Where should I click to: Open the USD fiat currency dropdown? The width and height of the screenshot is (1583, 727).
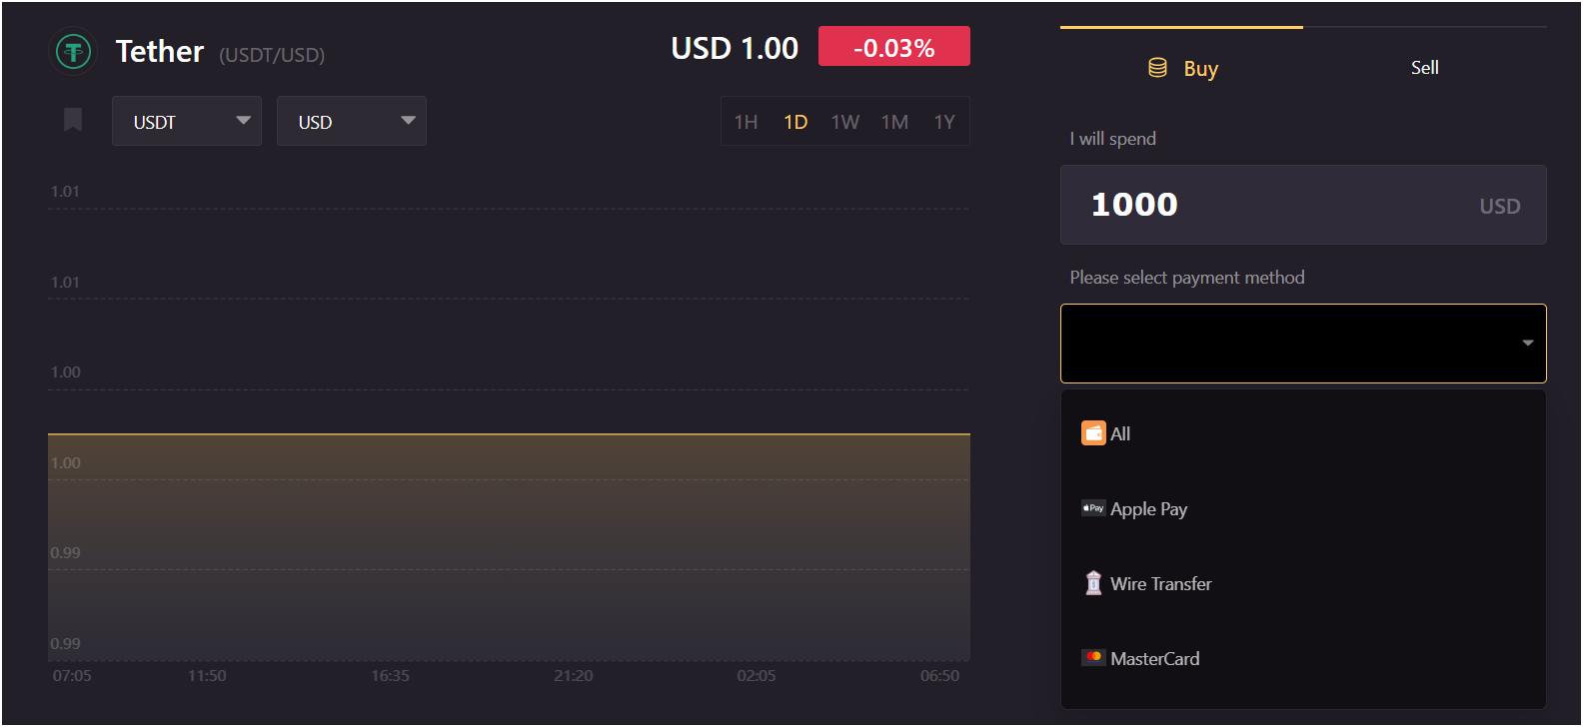pyautogui.click(x=351, y=120)
